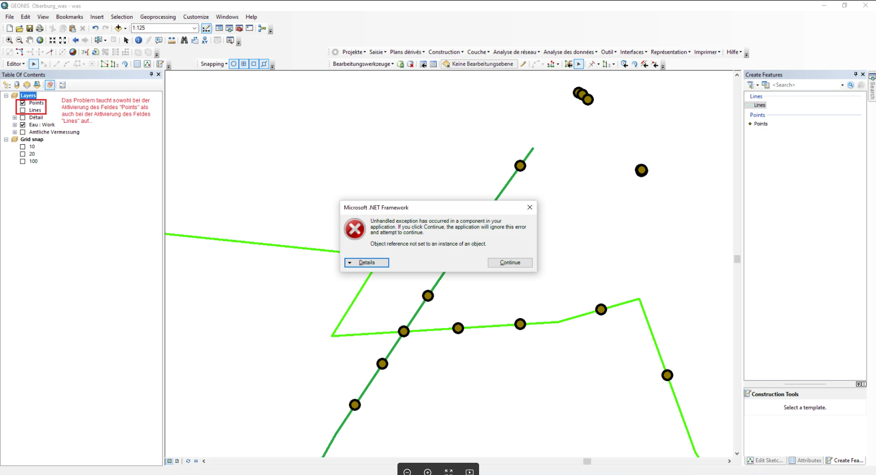
Task: Click the Go Back to Previous Extent arrow
Action: click(76, 40)
